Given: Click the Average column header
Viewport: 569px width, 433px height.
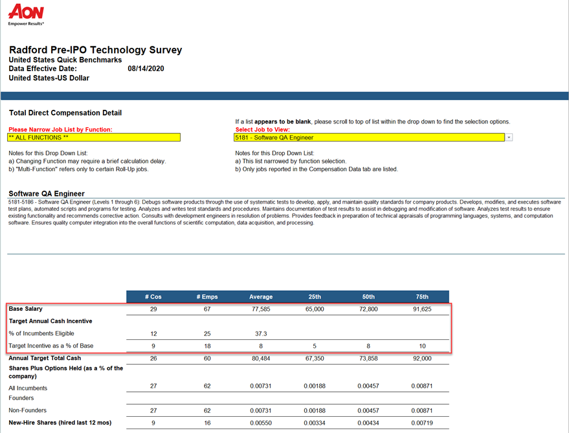Looking at the screenshot, I should tap(261, 297).
